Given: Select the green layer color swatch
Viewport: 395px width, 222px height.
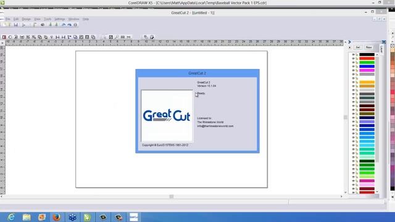Looking at the screenshot, I should tap(367, 62).
